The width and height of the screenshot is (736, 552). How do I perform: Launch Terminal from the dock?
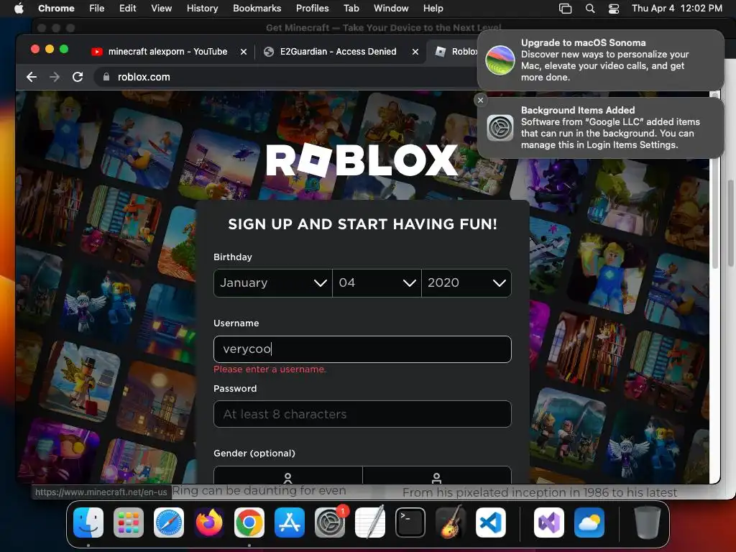click(x=410, y=523)
